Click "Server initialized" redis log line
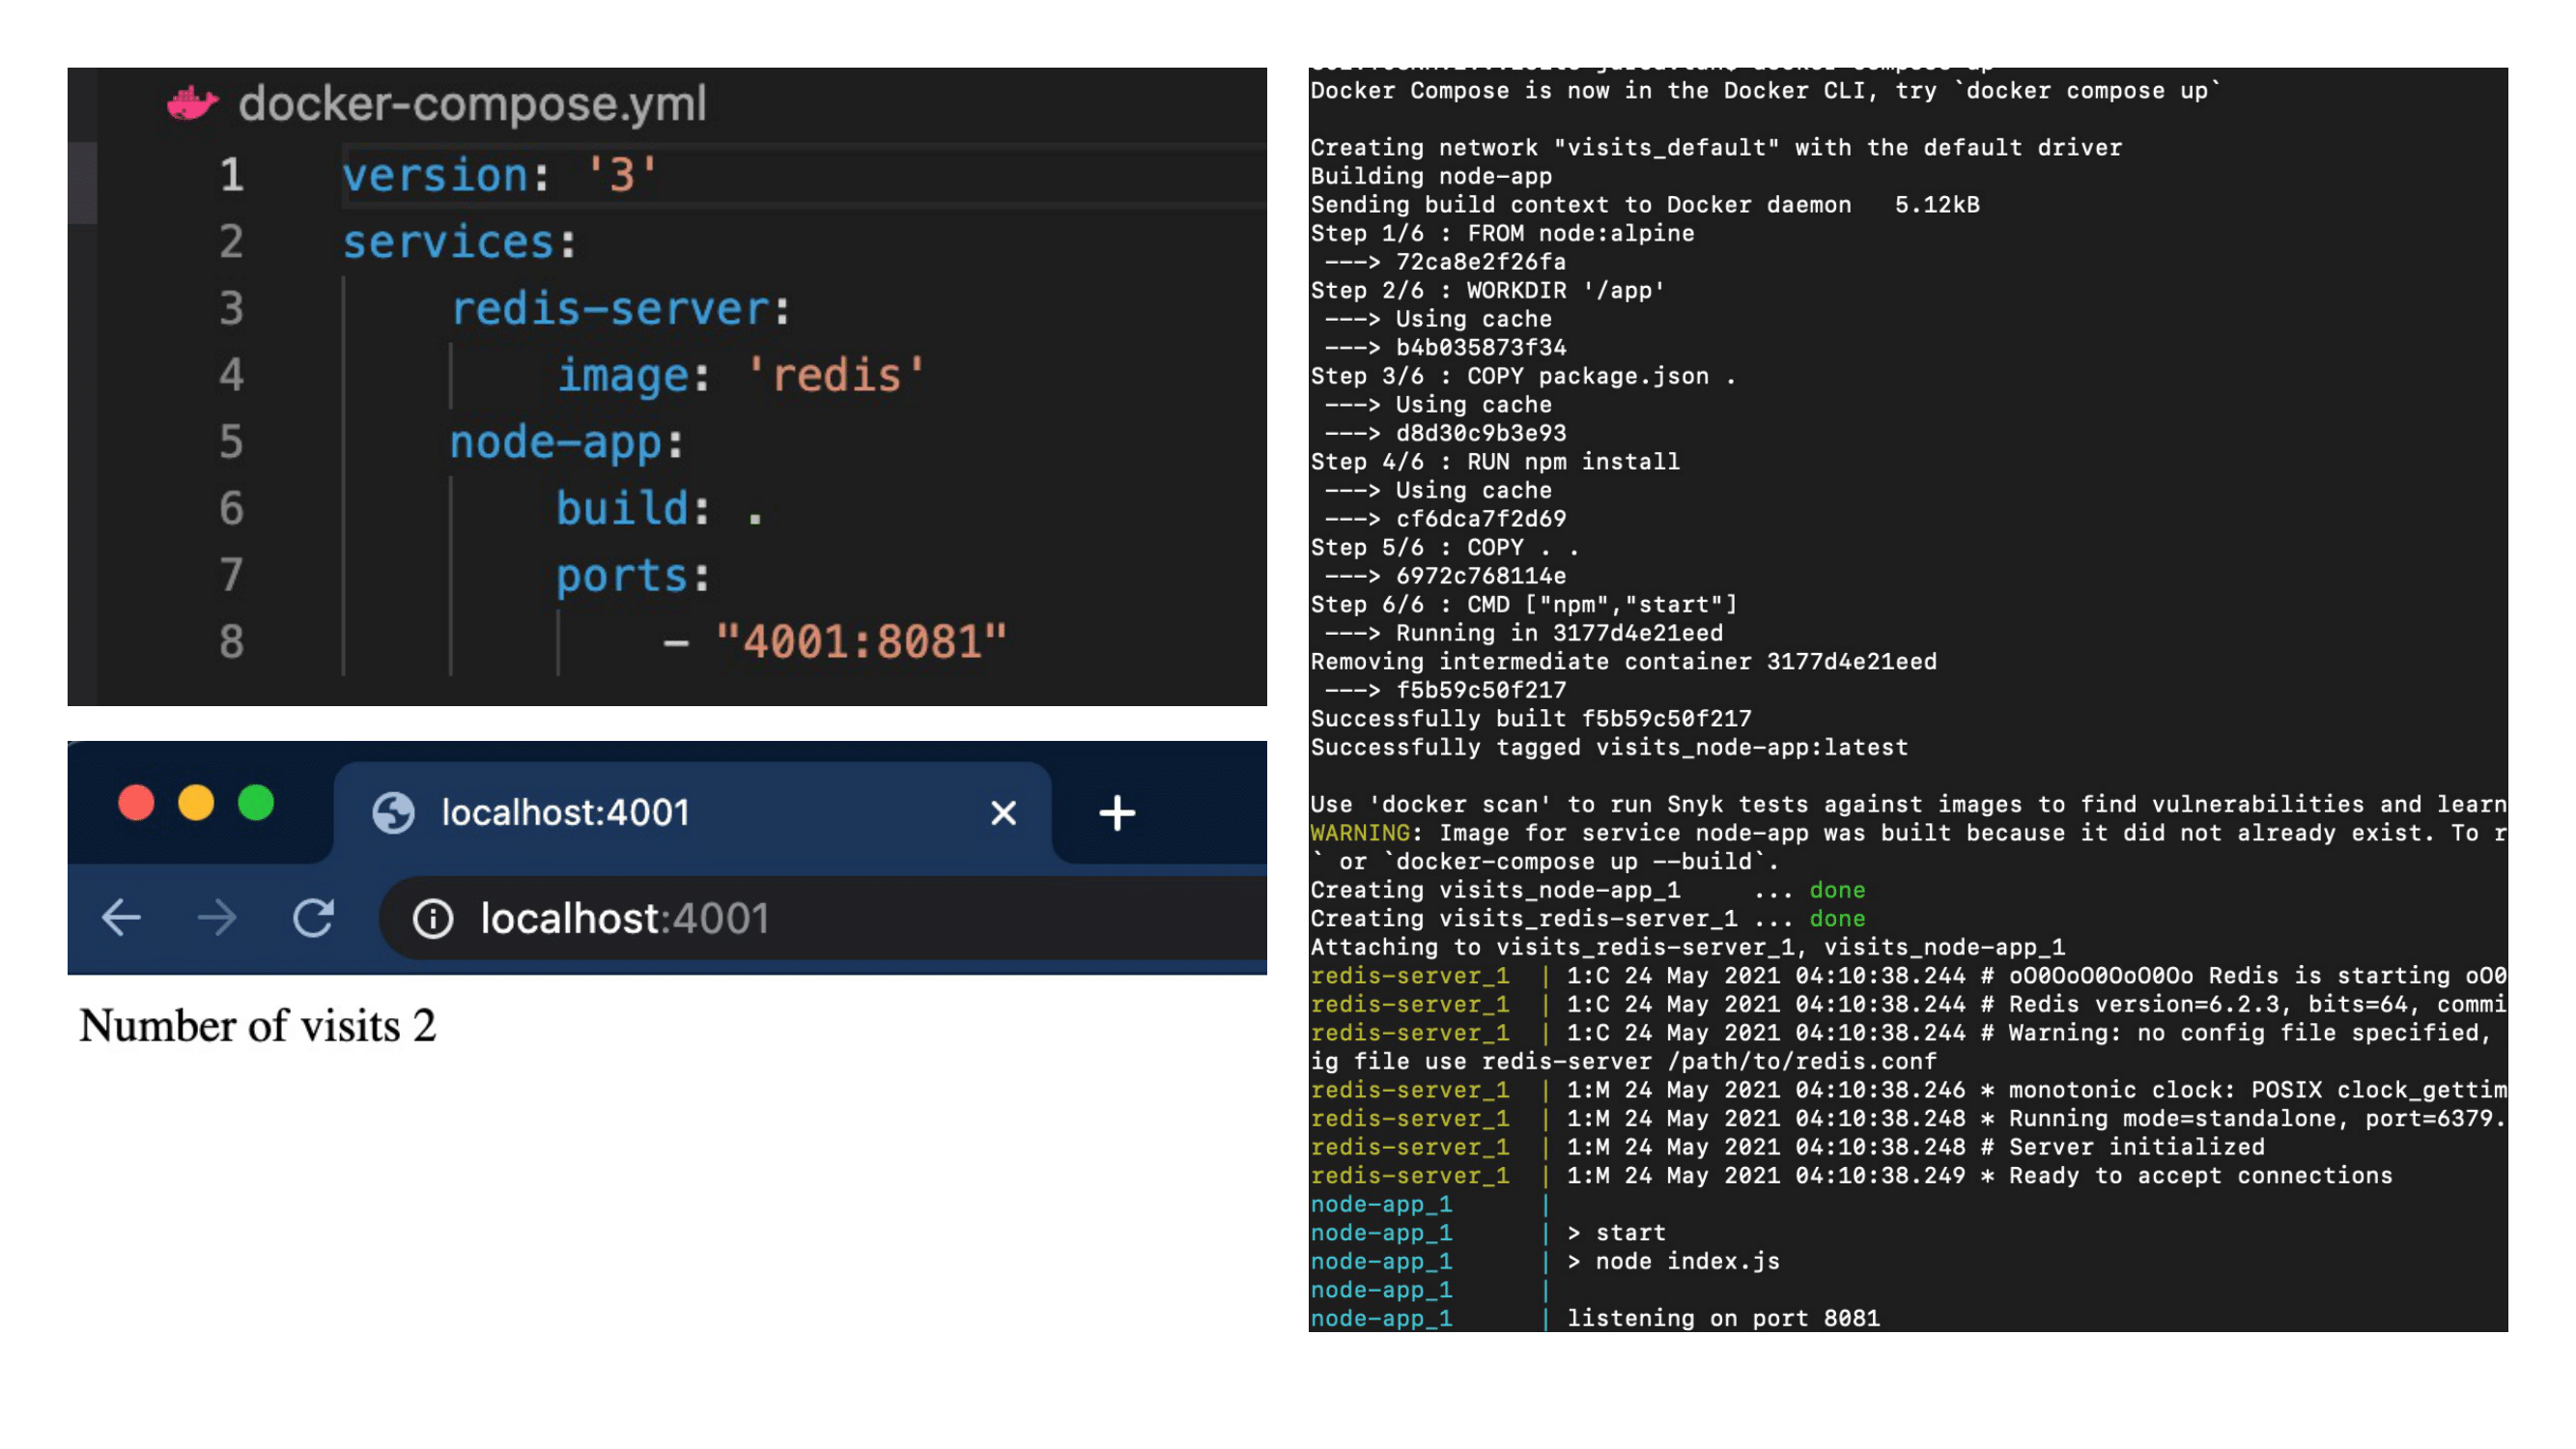This screenshot has width=2576, height=1449. point(2136,1147)
